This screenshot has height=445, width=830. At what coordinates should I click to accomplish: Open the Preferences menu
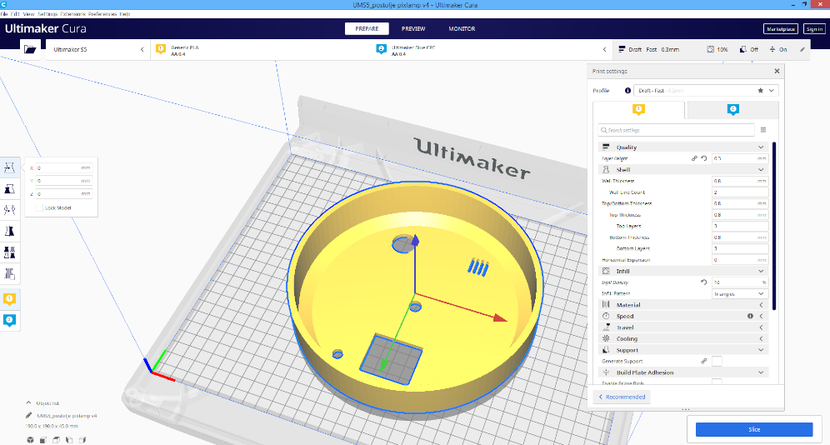(102, 14)
